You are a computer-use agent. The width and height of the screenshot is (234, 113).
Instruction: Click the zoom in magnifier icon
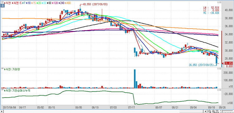(213, 111)
